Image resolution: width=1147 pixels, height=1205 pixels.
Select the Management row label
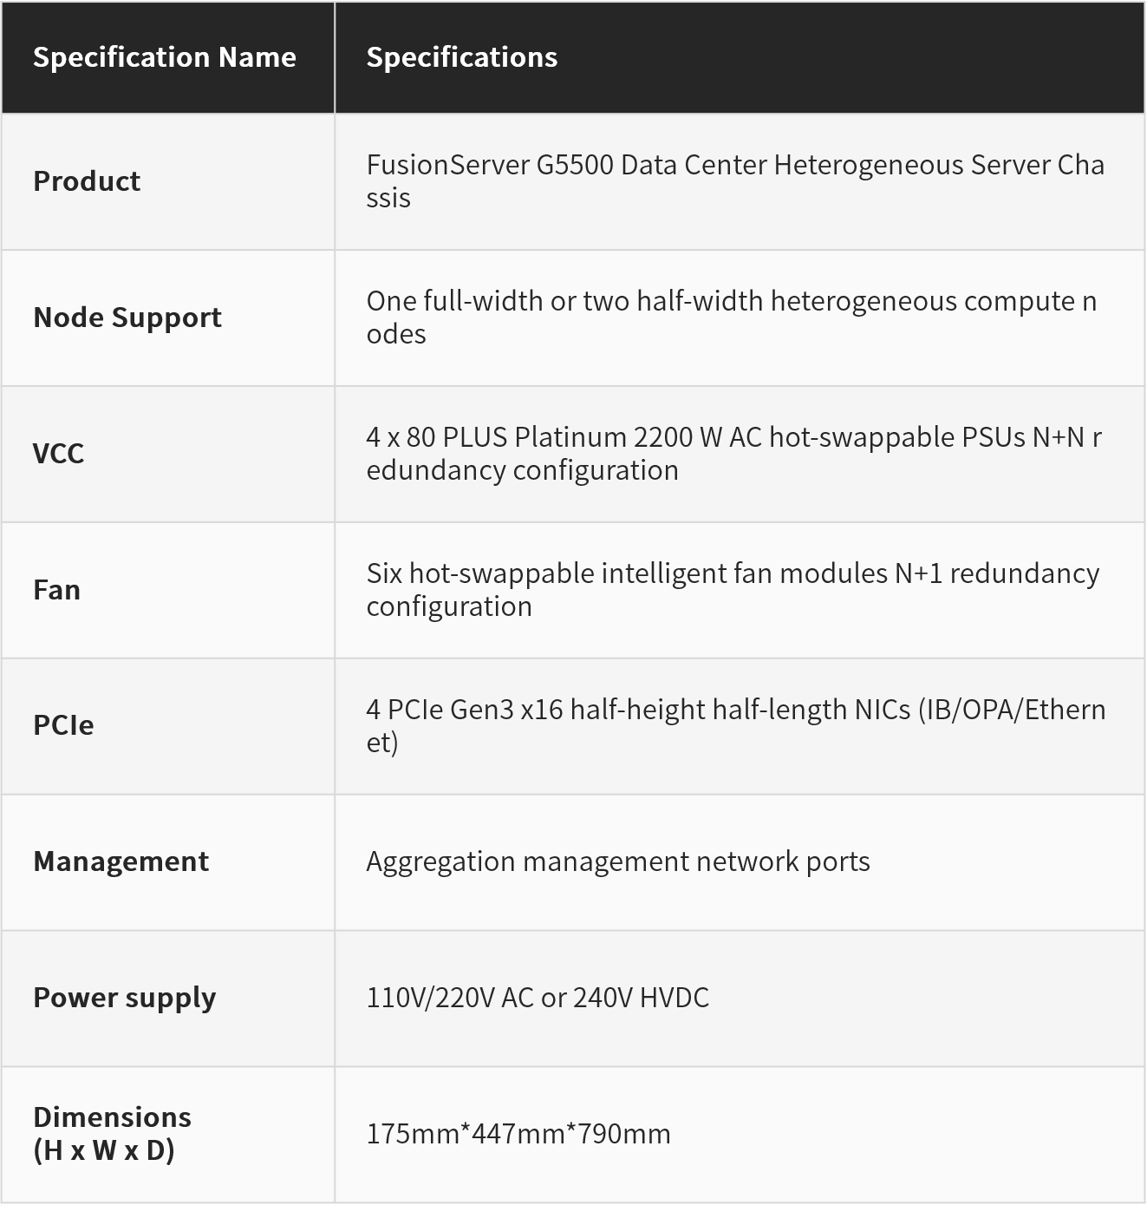[x=121, y=861]
